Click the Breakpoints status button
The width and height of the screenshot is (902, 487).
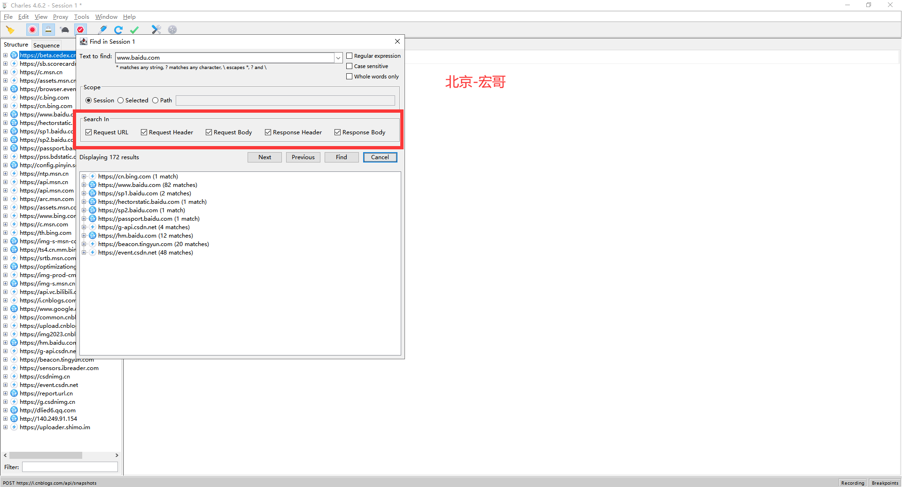(885, 483)
